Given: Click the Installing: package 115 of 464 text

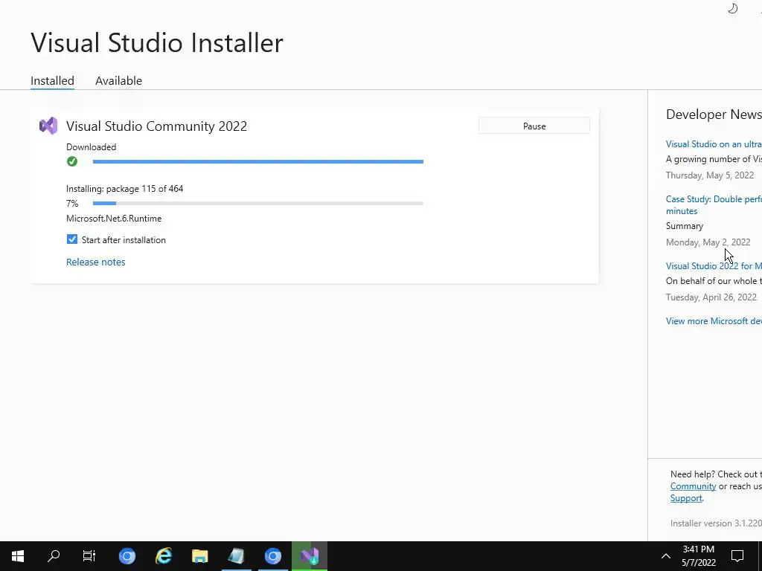Looking at the screenshot, I should [x=125, y=188].
